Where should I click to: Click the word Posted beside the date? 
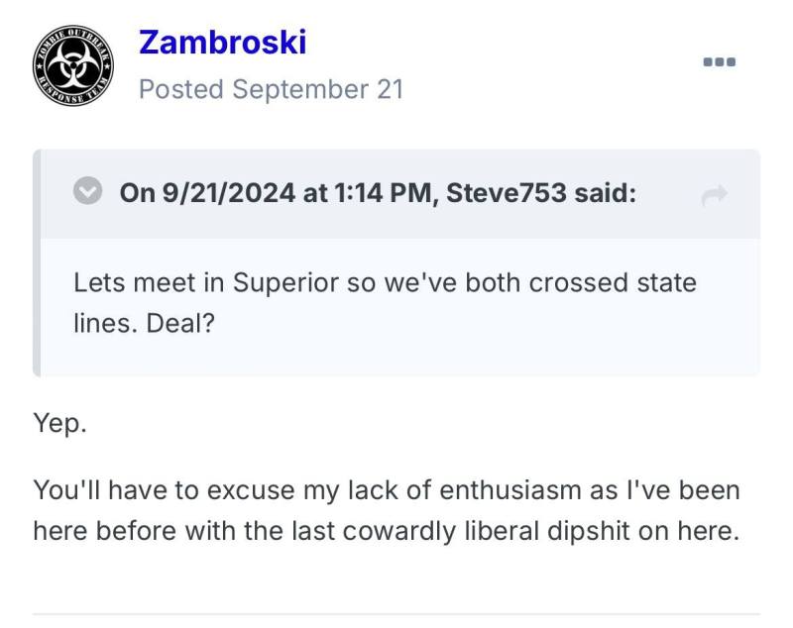coord(181,89)
